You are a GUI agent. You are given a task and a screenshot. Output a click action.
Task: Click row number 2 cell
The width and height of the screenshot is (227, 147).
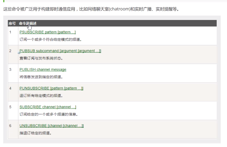pos(10,51)
